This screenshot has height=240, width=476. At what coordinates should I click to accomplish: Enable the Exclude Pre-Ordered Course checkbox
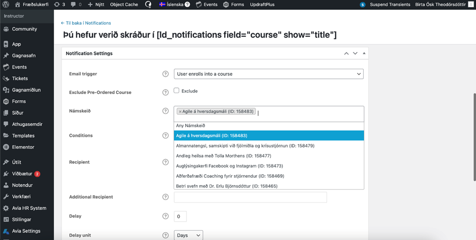click(x=177, y=91)
